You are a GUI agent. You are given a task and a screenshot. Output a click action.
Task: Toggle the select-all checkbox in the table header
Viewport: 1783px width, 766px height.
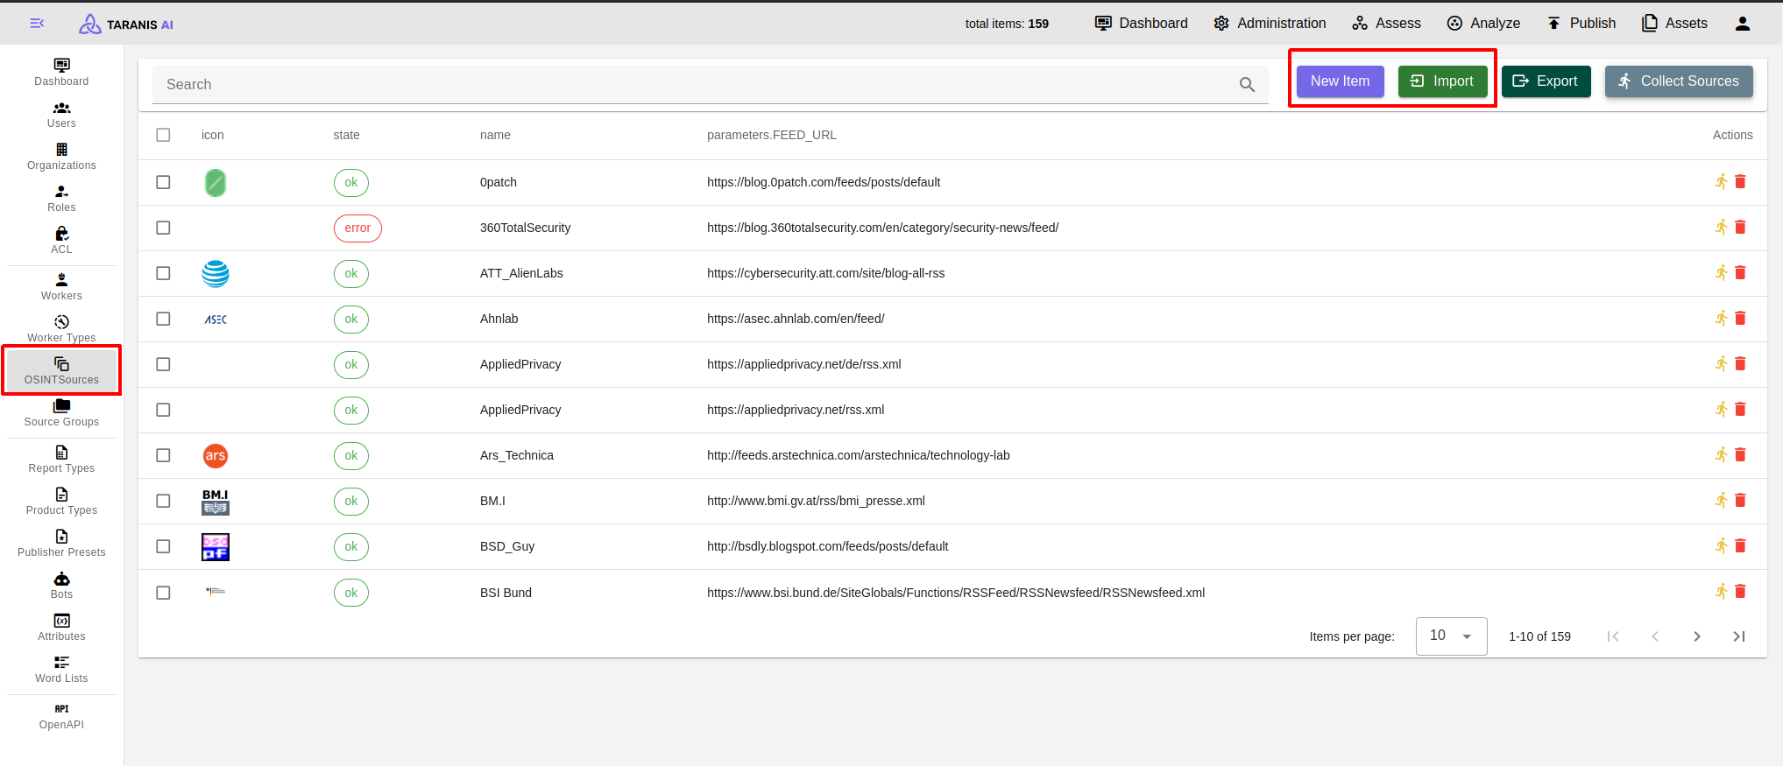tap(163, 135)
